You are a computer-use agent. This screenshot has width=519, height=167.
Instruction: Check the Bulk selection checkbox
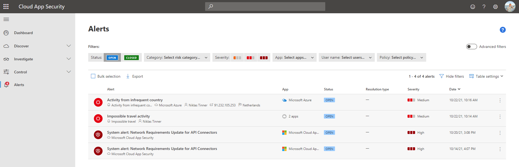click(x=93, y=76)
